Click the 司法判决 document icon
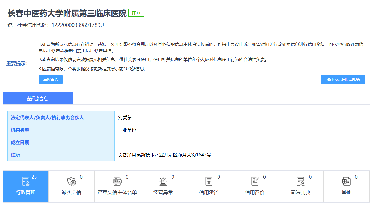Image resolution: width=372 pixels, height=205 pixels. 300,181
